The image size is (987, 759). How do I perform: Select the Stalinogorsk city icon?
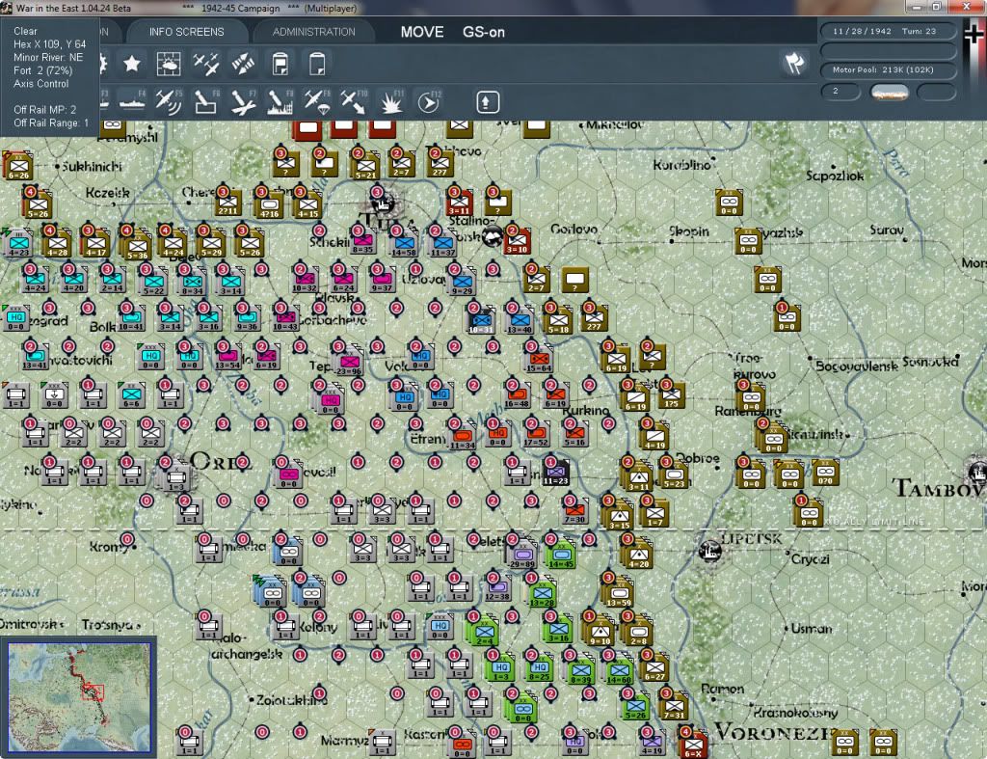492,235
